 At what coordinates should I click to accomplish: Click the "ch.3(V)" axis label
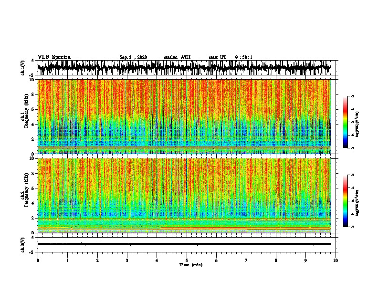23,245
